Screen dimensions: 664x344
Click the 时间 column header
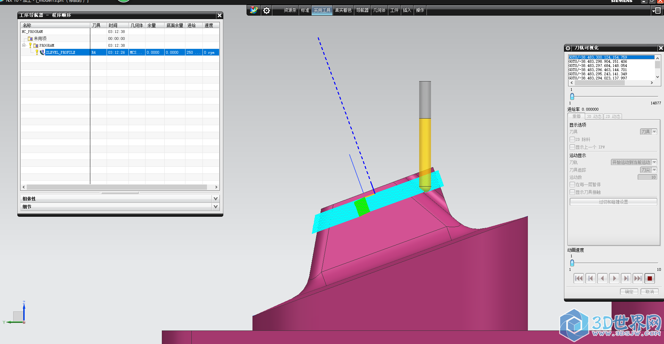[x=117, y=25]
